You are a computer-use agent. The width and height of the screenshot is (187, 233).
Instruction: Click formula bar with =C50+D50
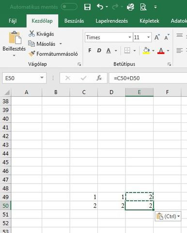click(148, 78)
